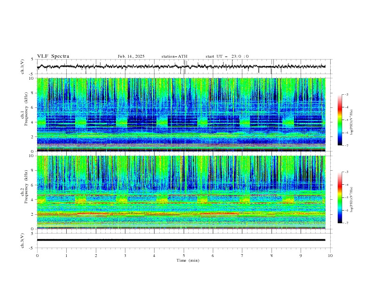The width and height of the screenshot is (372, 287).
Task: Click inside the ch.1 spectrogram panel
Action: pos(181,114)
